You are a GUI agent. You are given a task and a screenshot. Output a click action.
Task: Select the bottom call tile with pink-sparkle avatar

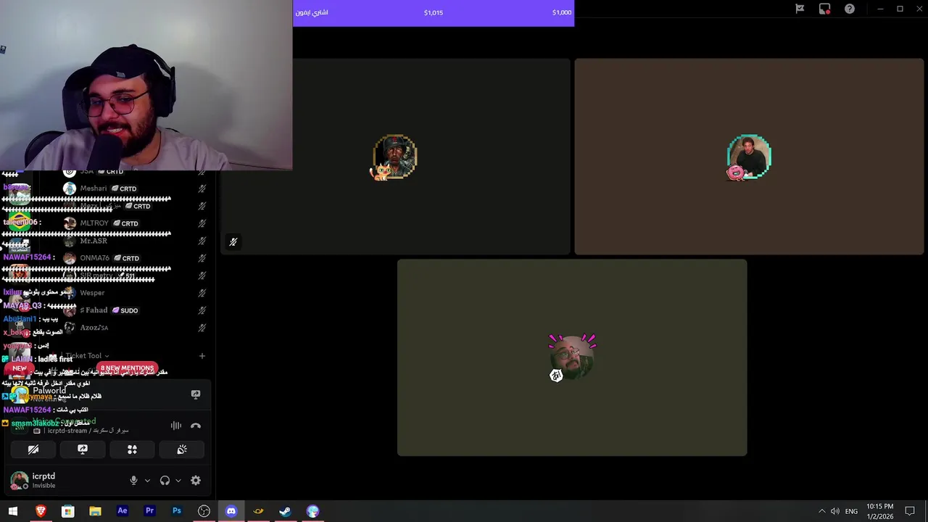572,357
